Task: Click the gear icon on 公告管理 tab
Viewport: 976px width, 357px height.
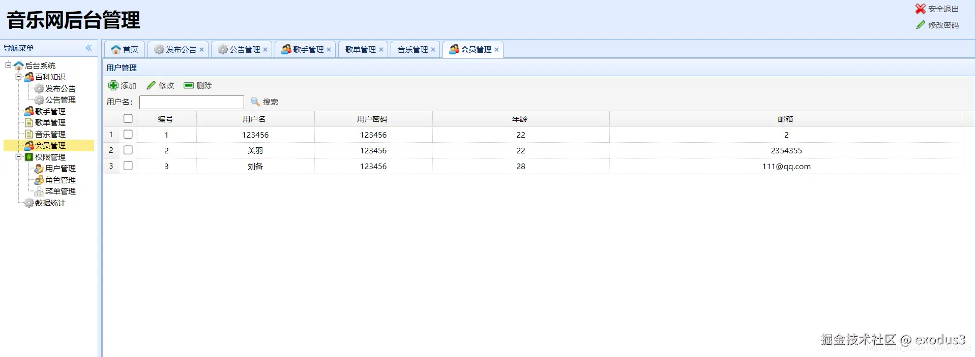Action: (x=223, y=49)
